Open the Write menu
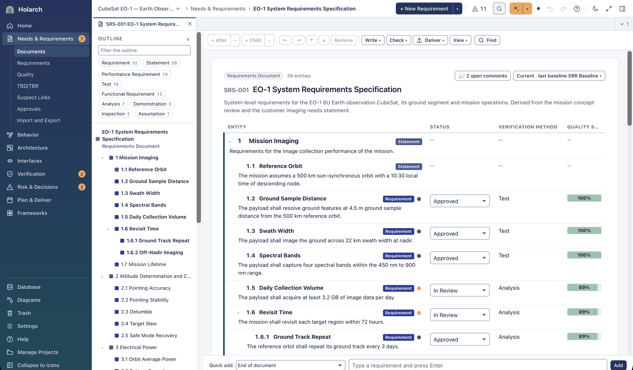 tap(373, 40)
